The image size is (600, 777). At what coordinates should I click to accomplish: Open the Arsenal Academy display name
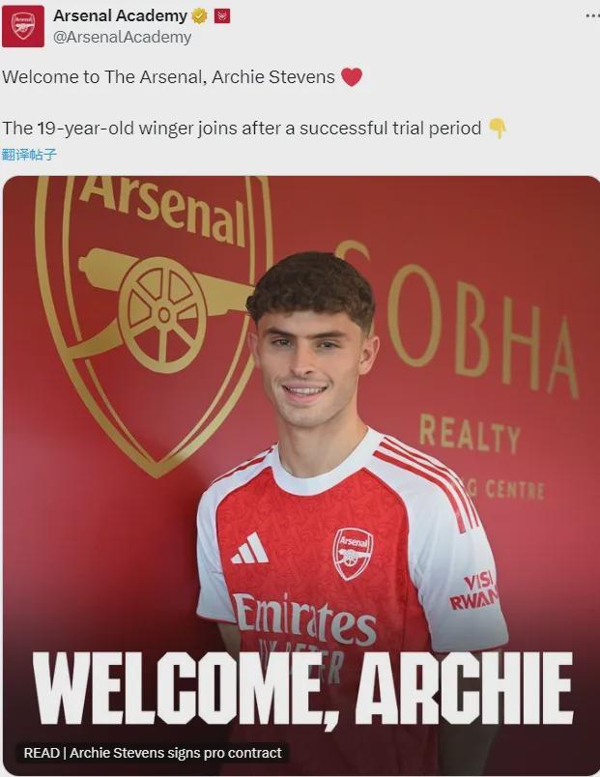pos(120,16)
